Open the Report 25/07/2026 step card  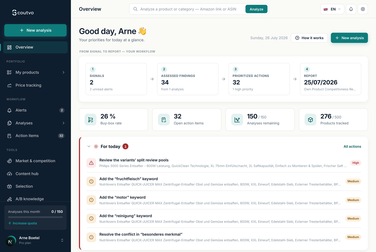click(331, 79)
